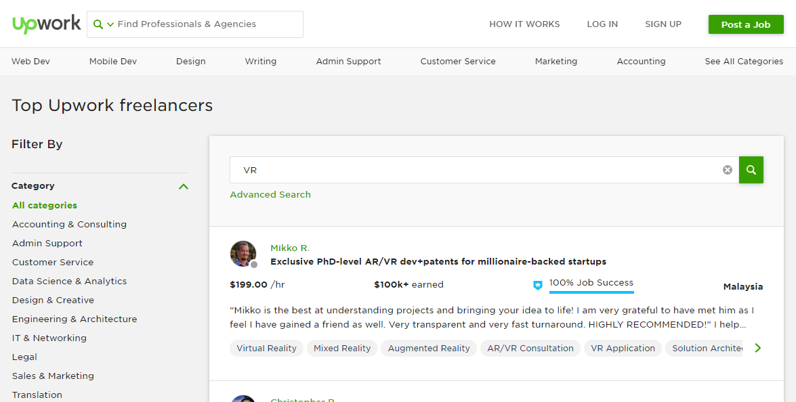Click the $199.00 /hr rate
796x402 pixels.
pos(257,285)
